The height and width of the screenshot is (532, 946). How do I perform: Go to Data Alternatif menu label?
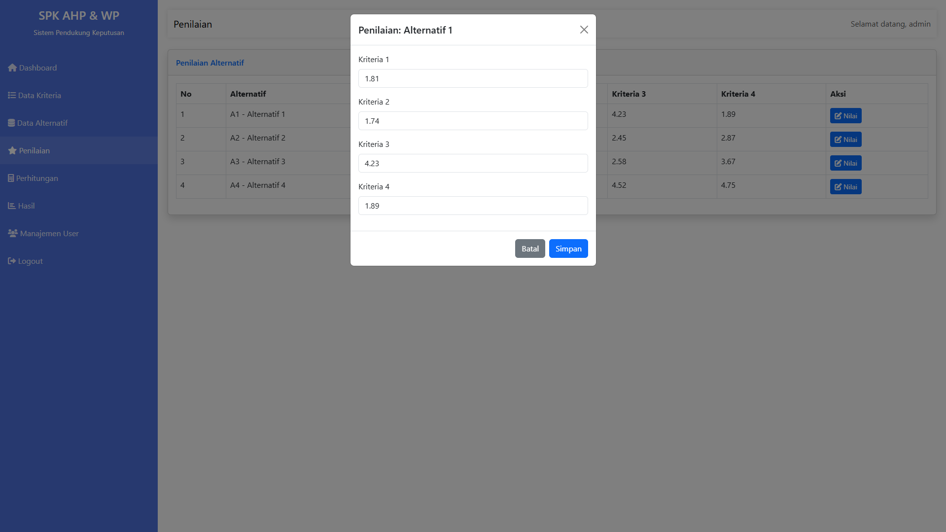point(42,123)
